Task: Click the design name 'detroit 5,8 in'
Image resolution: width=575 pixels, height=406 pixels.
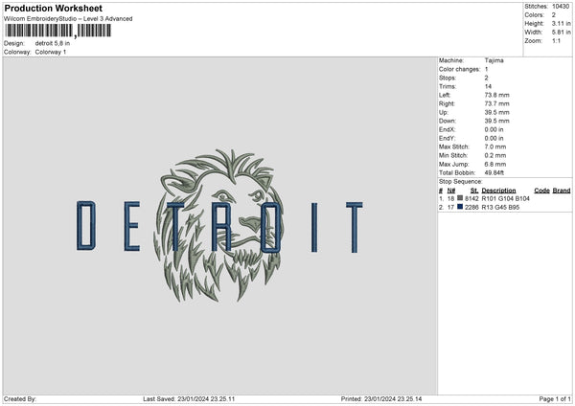Action: 53,43
